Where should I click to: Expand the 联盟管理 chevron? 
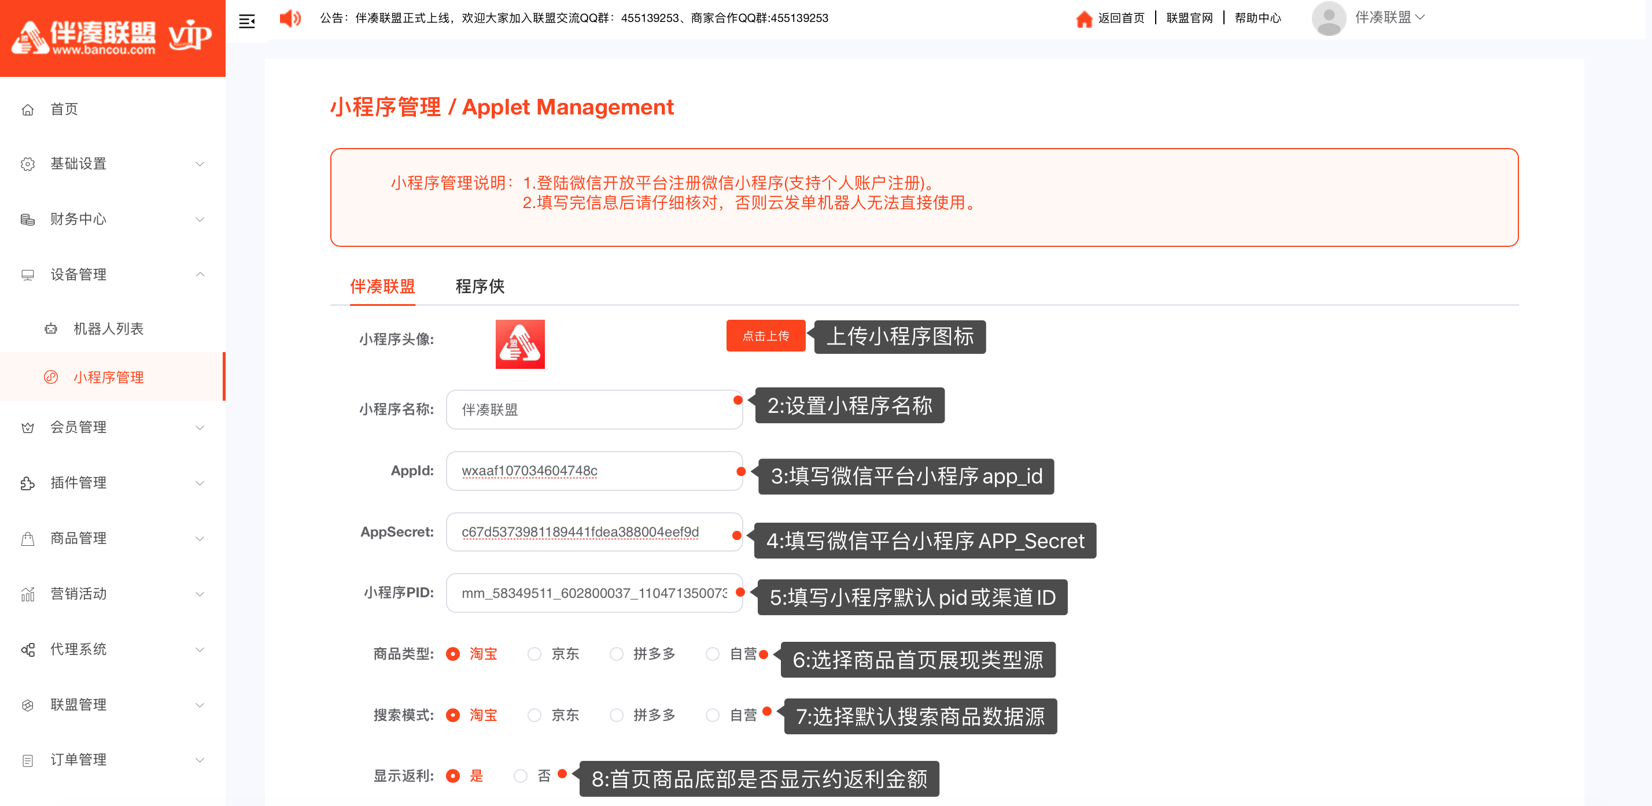tap(200, 705)
